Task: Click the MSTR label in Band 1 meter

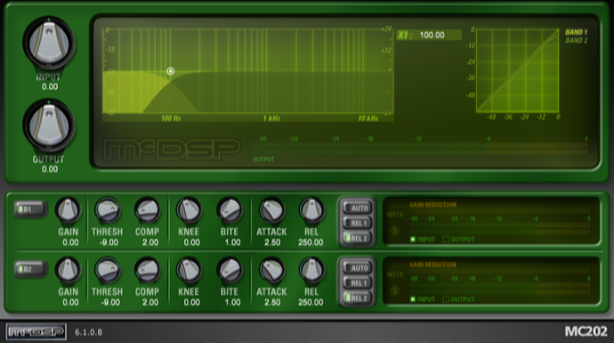Action: (395, 215)
